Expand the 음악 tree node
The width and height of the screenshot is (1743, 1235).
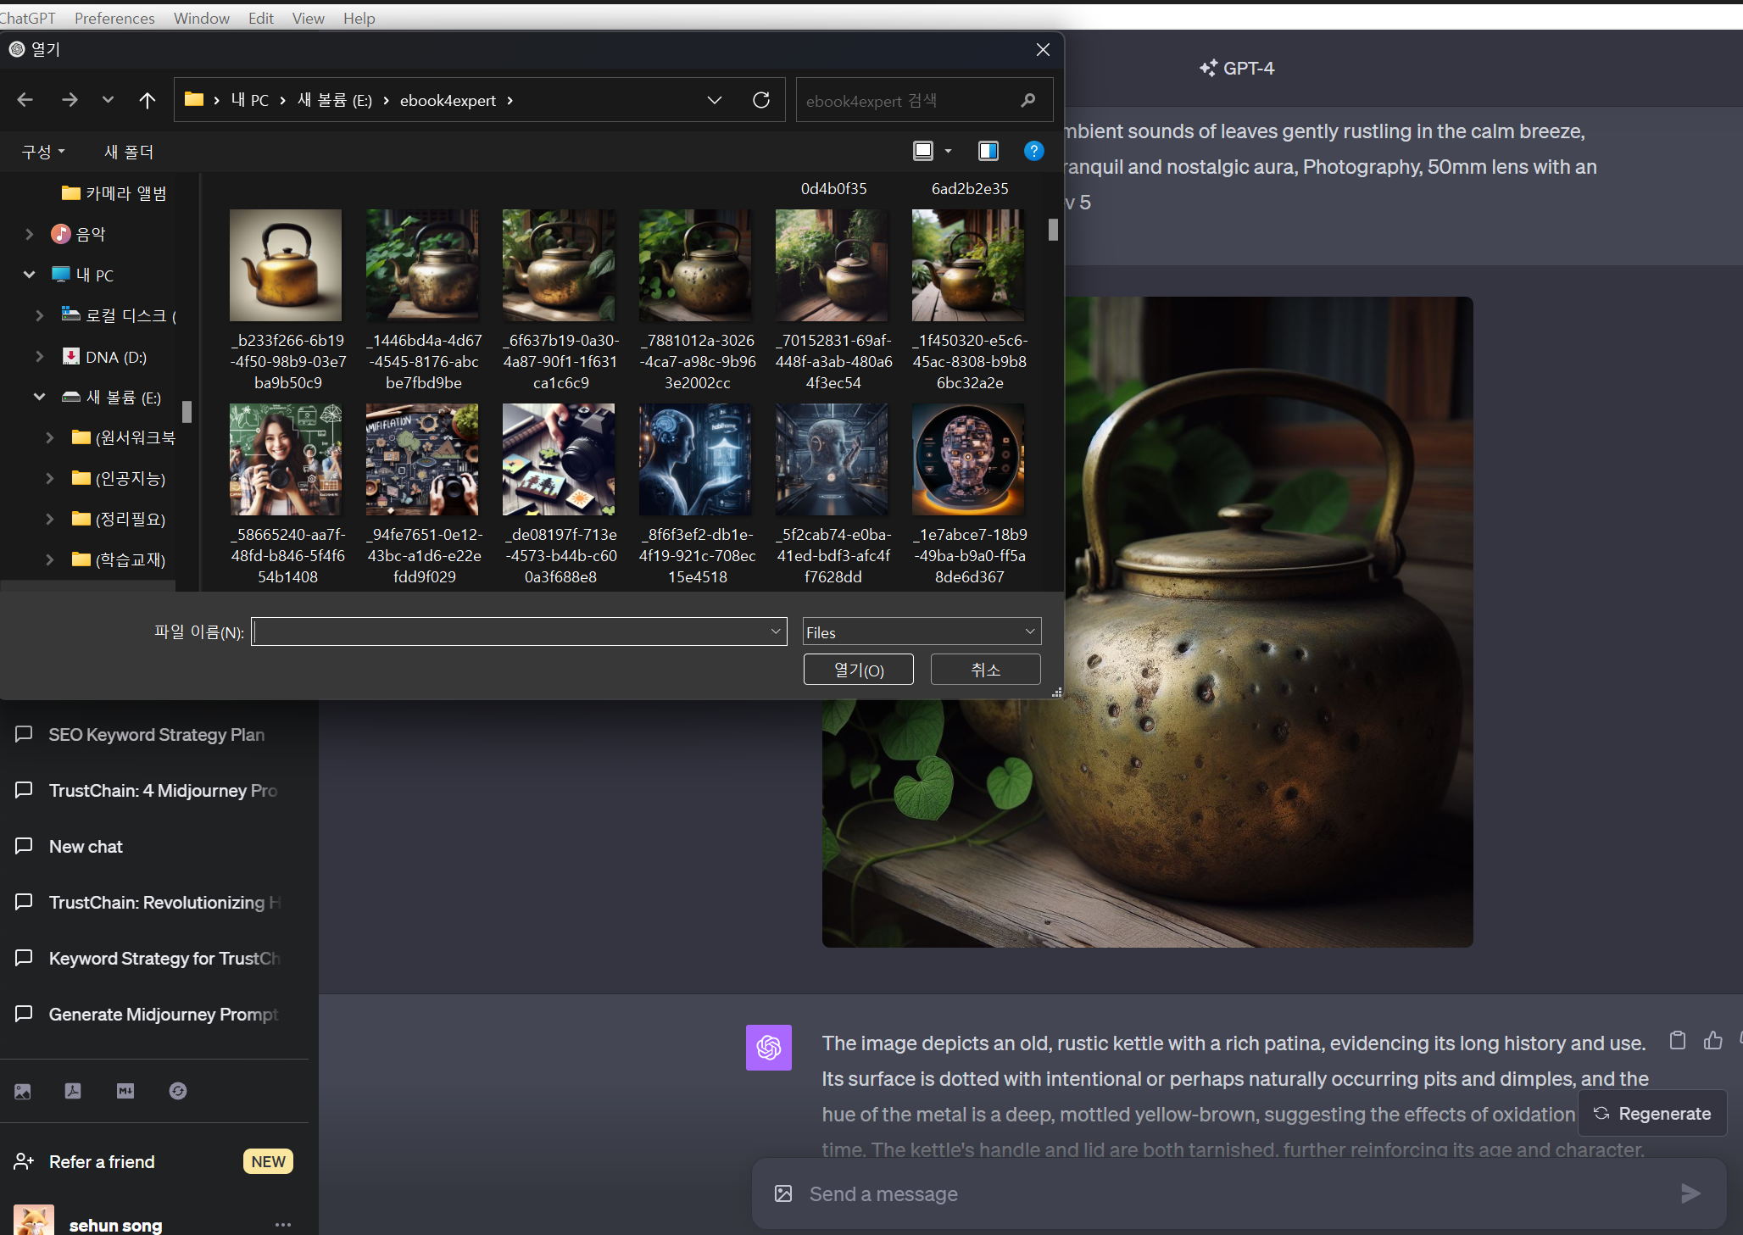pyautogui.click(x=30, y=234)
